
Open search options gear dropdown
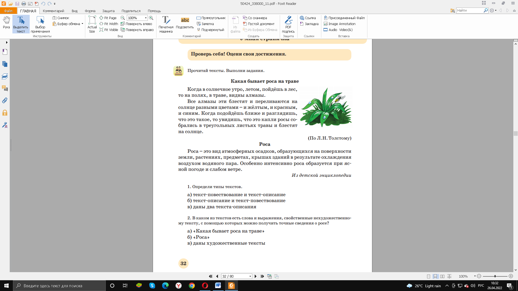click(x=493, y=11)
